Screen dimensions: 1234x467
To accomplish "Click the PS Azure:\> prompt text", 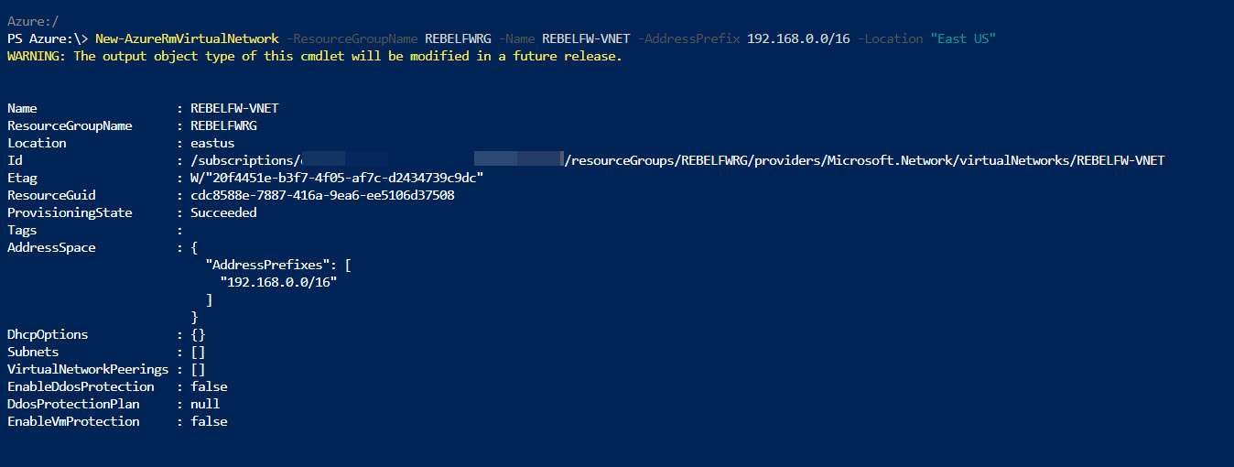I will point(48,38).
